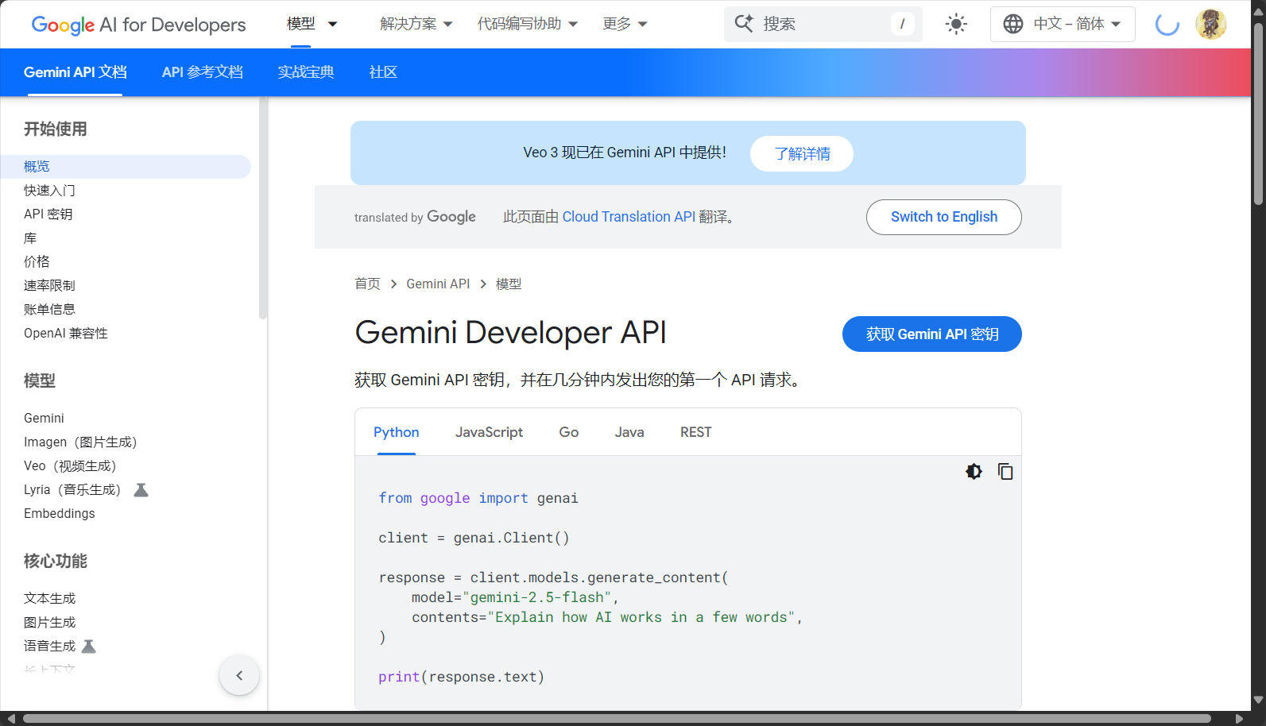Open OpenAI 兼容性 sidebar item

click(x=66, y=334)
